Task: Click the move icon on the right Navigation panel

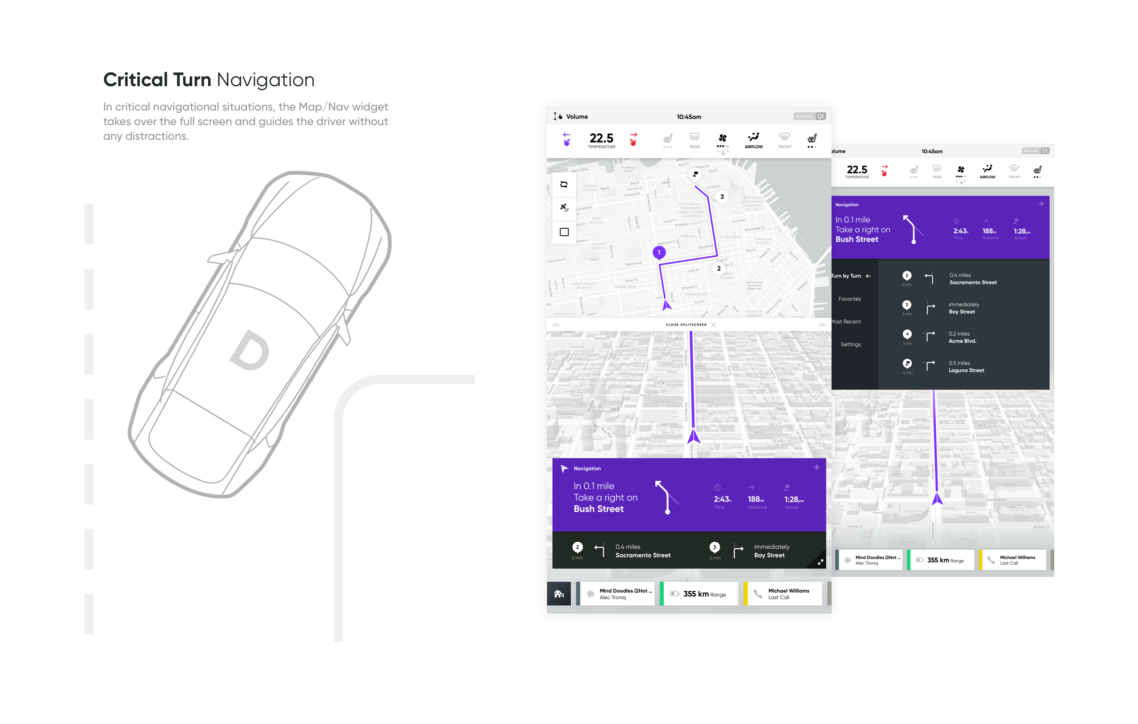Action: click(1041, 204)
